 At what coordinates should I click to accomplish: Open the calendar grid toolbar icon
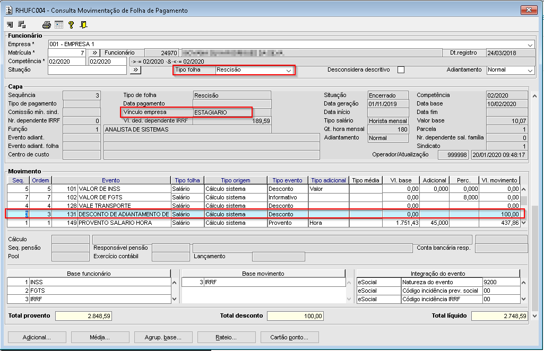coord(59,25)
